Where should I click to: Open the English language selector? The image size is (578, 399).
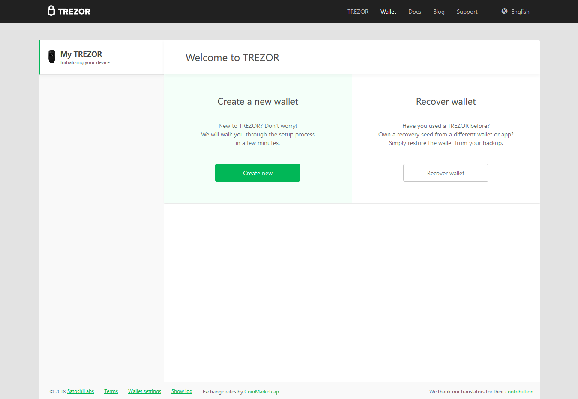pos(520,12)
